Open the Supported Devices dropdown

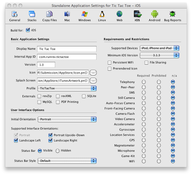point(159,48)
